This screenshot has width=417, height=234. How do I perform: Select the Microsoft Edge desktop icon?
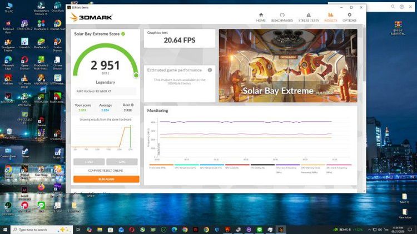(8, 63)
